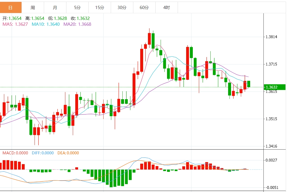Click the 收: 1.3632 close value
Image resolution: width=290 pixels, height=192 pixels.
pos(80,19)
